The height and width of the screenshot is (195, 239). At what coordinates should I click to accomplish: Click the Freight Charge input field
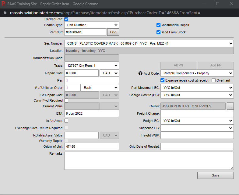point(197,113)
